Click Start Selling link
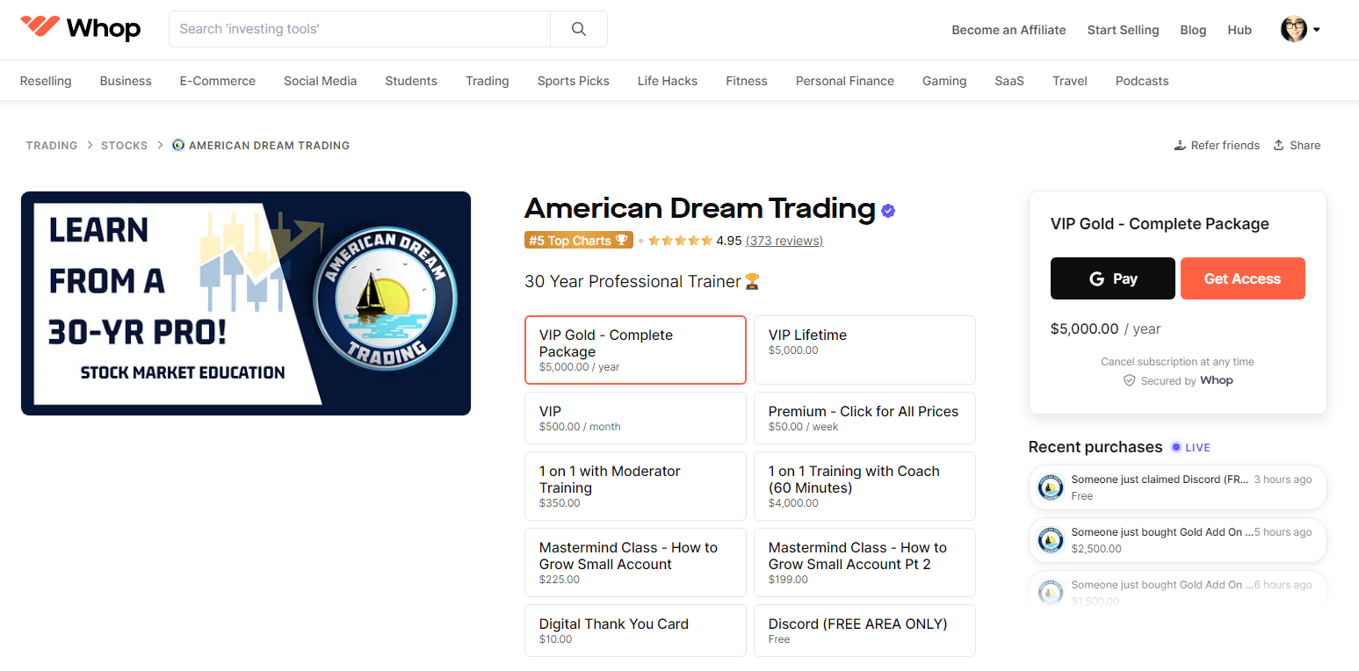Viewport: 1359px width, 671px height. point(1123,30)
